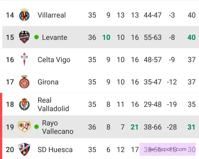Viewport: 199px width, 159px height.
Task: Click the Rayo Vallecano club crest
Action: click(24, 126)
